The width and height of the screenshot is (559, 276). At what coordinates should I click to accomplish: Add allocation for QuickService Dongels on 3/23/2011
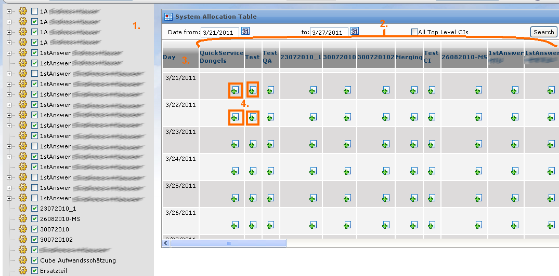click(235, 144)
